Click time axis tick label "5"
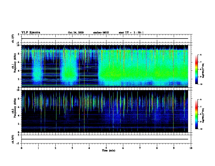This screenshot has width=215, height=166. coord(106,148)
